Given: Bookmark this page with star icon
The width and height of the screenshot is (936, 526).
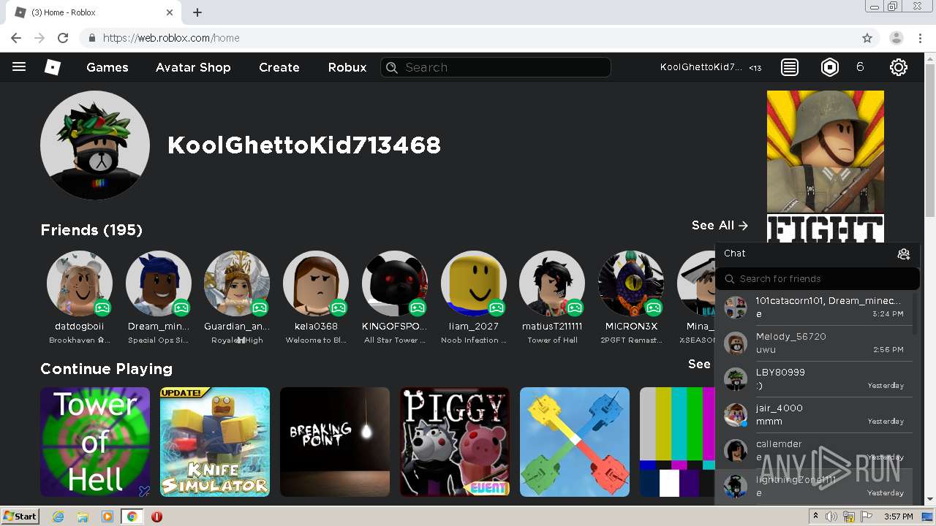Looking at the screenshot, I should 867,38.
